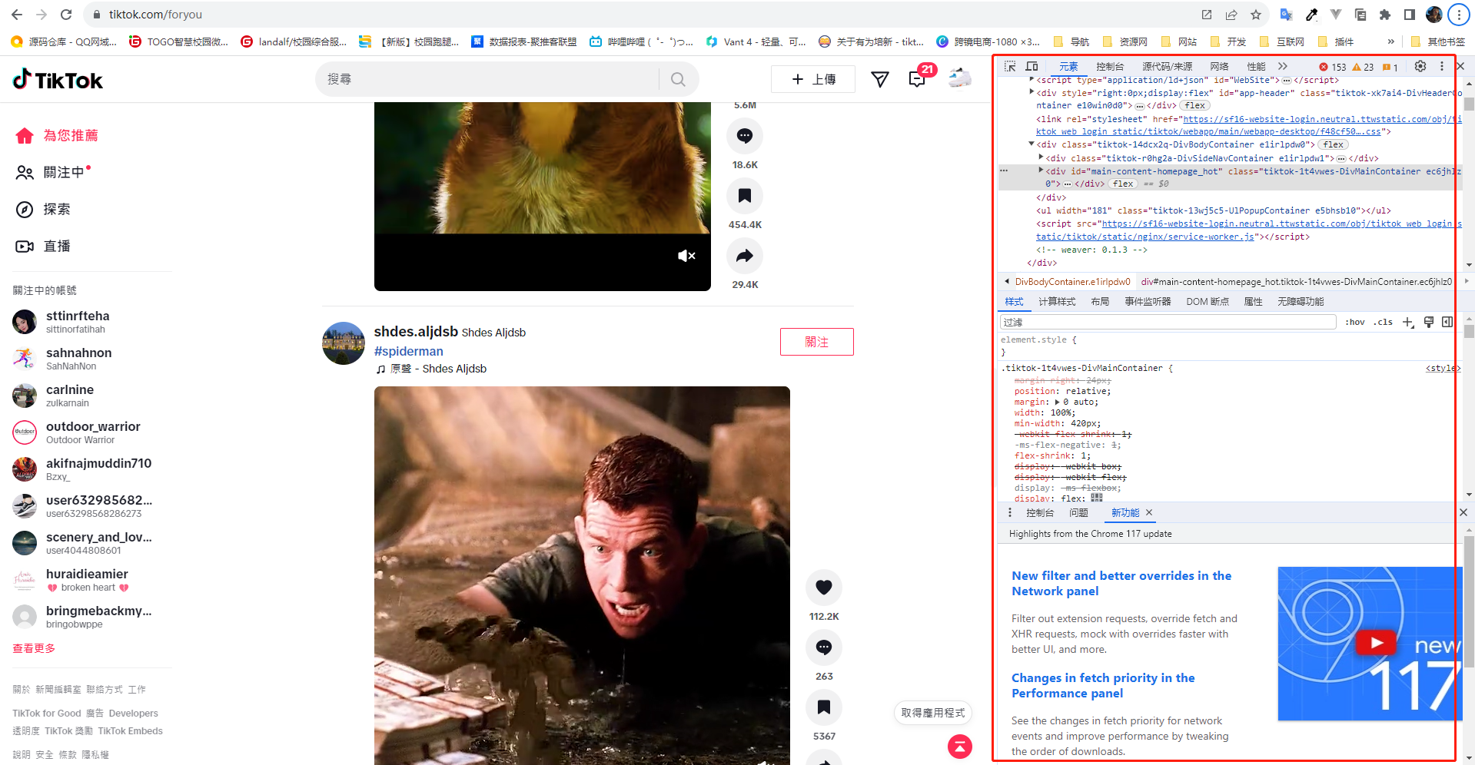This screenshot has height=765, width=1475.
Task: Open the TikTok profile avatar menu
Action: pyautogui.click(x=959, y=78)
